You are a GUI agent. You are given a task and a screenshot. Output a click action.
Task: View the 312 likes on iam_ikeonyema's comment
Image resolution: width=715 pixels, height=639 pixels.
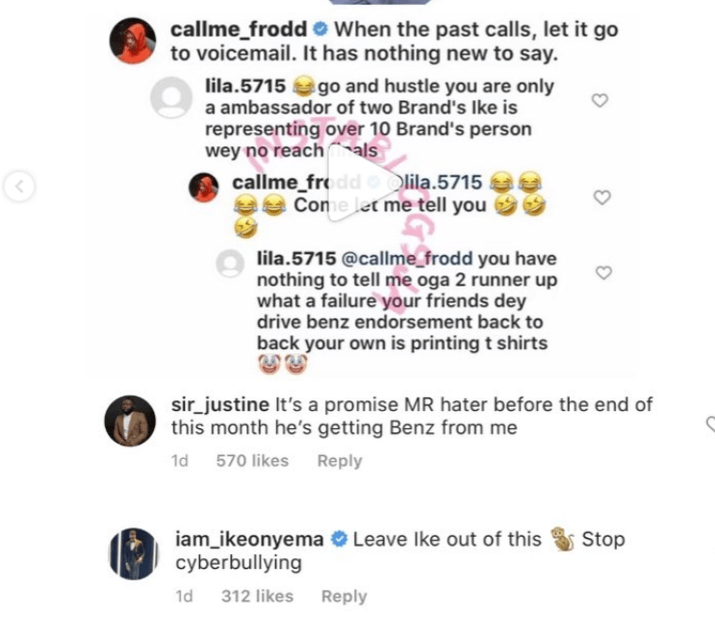[x=257, y=597]
